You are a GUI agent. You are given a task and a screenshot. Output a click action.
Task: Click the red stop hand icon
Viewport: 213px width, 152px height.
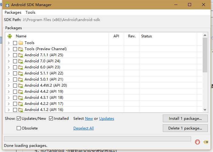click(x=197, y=142)
